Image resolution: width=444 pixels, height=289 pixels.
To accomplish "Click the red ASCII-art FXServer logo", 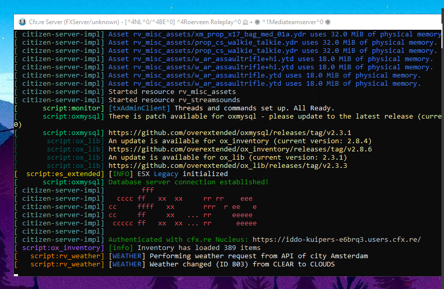I will [182, 207].
